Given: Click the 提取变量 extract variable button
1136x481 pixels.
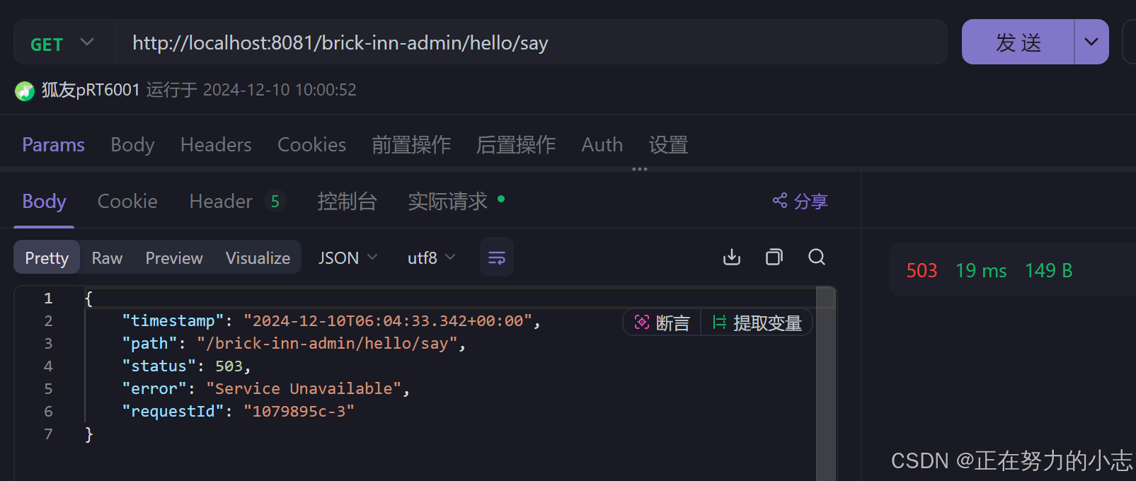Looking at the screenshot, I should (x=757, y=323).
